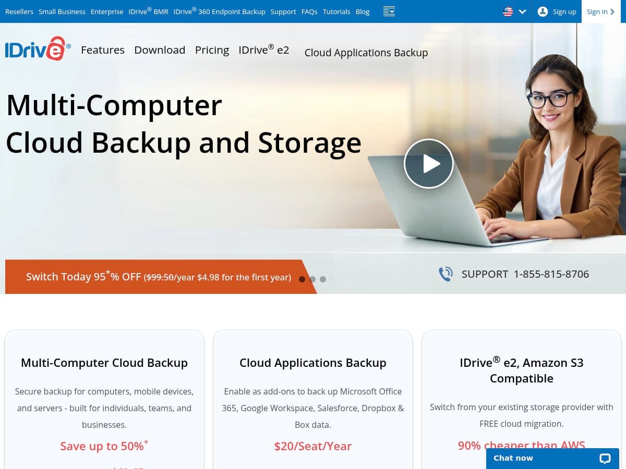Click the US flag icon
The image size is (626, 469).
(x=508, y=11)
